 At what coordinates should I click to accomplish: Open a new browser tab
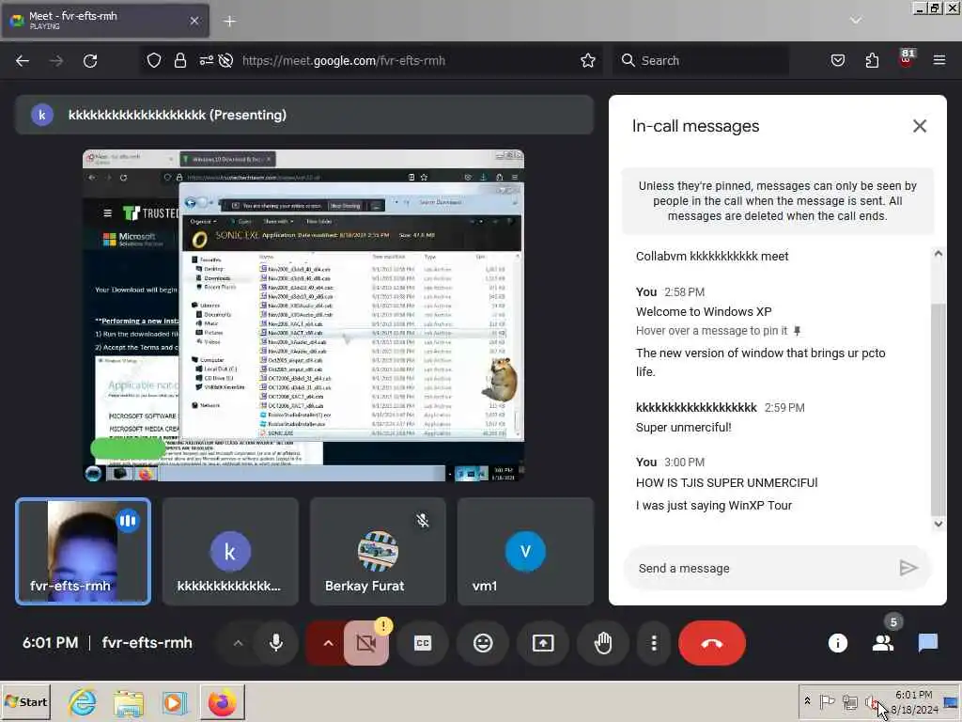(x=229, y=21)
